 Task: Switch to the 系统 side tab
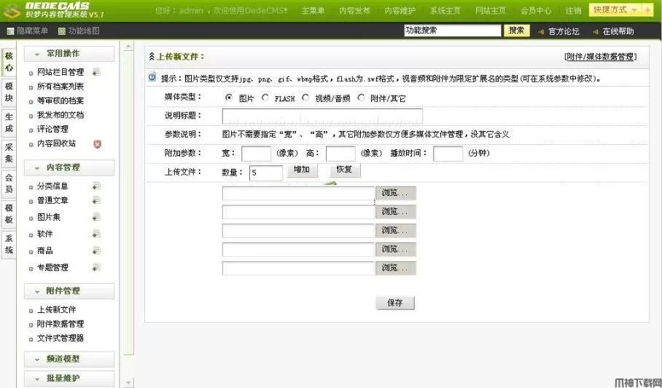pos(9,244)
